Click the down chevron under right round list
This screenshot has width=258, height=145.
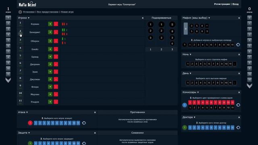click(x=250, y=86)
